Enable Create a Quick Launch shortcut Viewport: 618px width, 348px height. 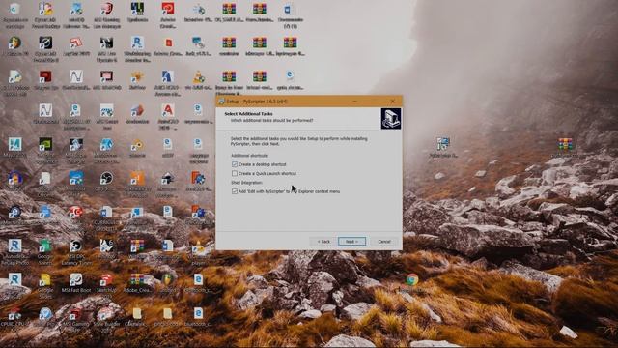click(235, 173)
